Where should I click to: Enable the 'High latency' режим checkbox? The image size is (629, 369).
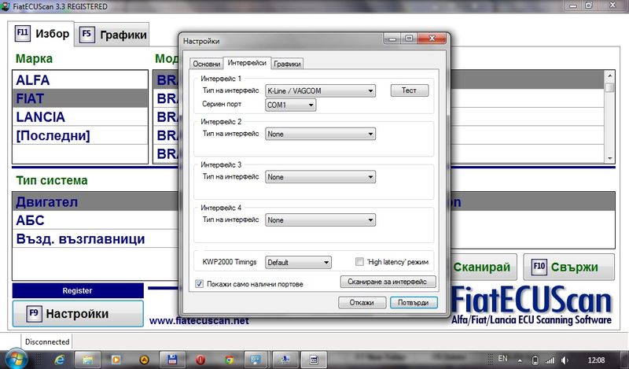click(359, 262)
